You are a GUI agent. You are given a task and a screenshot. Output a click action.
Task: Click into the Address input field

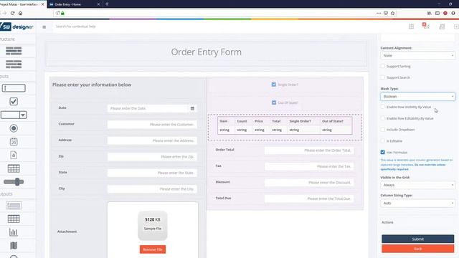coord(152,140)
